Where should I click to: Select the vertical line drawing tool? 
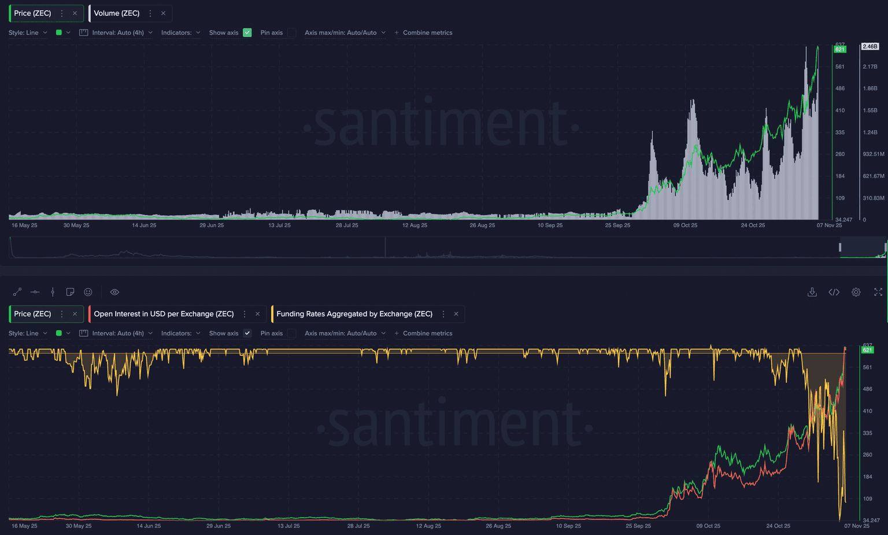pyautogui.click(x=53, y=292)
